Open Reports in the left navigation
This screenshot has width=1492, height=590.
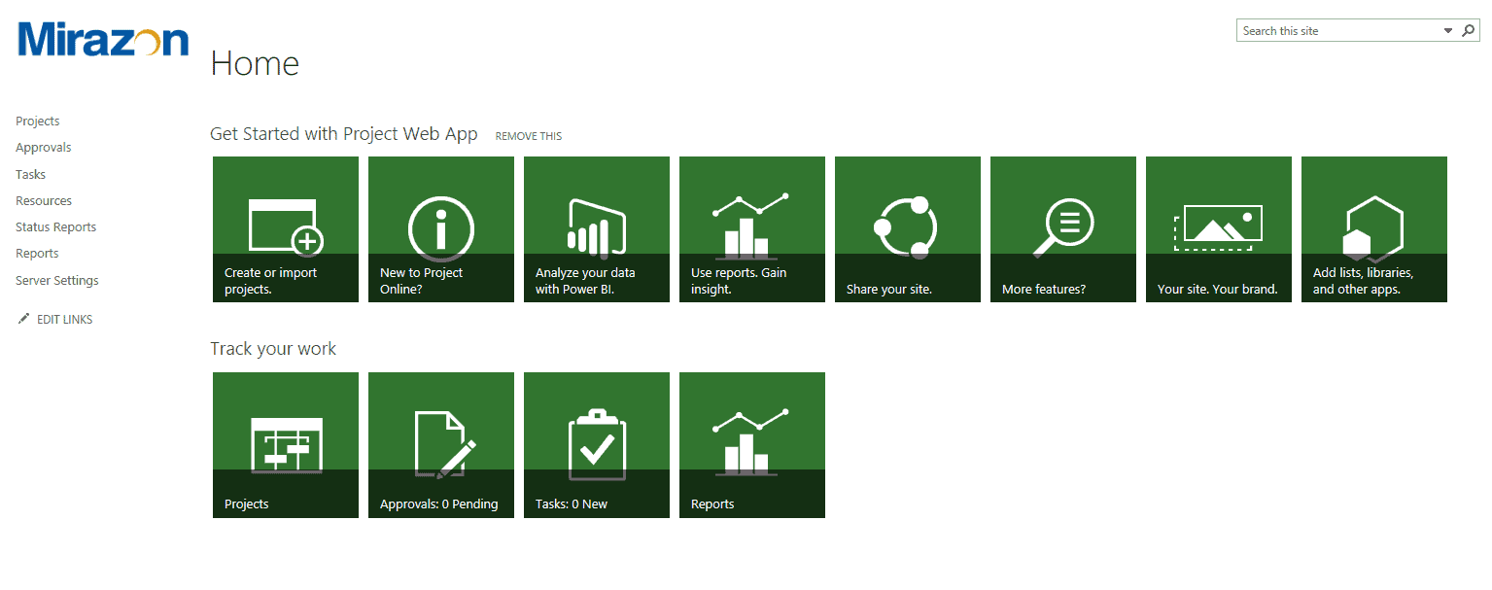[x=37, y=254]
